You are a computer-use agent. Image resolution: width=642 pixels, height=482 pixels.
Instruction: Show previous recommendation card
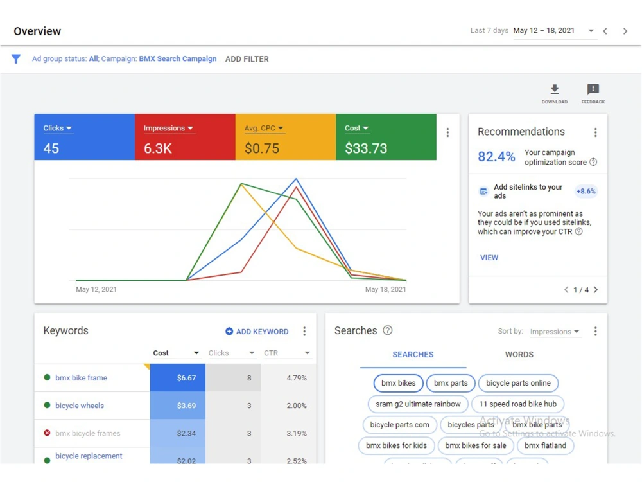pyautogui.click(x=566, y=290)
